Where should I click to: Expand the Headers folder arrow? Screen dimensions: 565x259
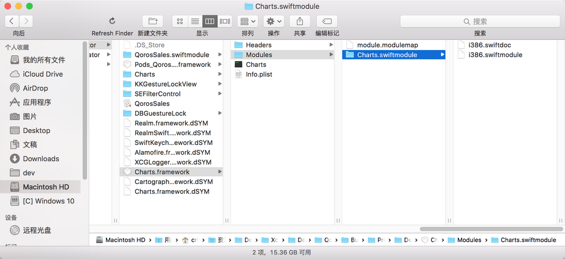(x=331, y=45)
